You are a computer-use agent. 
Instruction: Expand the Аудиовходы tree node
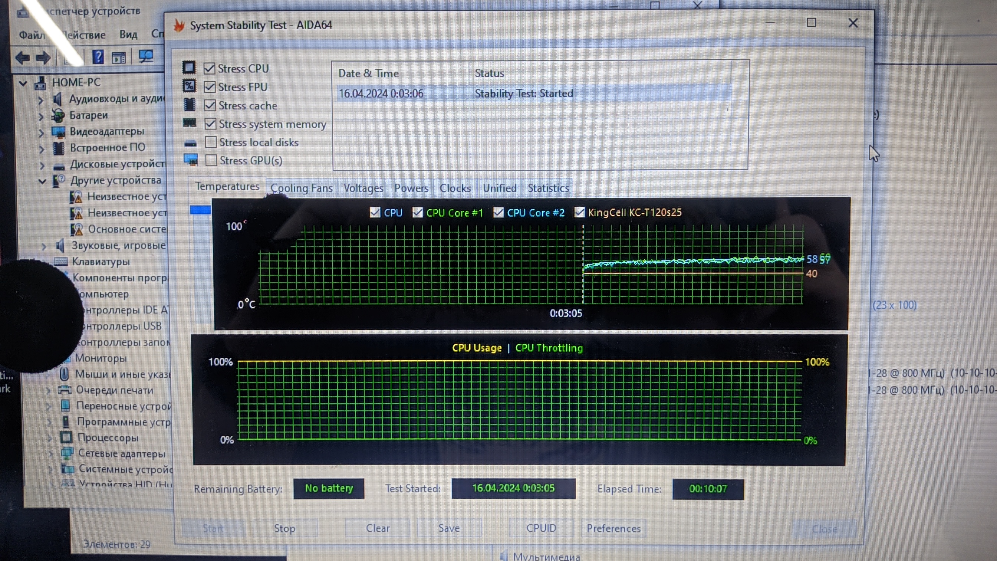pos(41,100)
